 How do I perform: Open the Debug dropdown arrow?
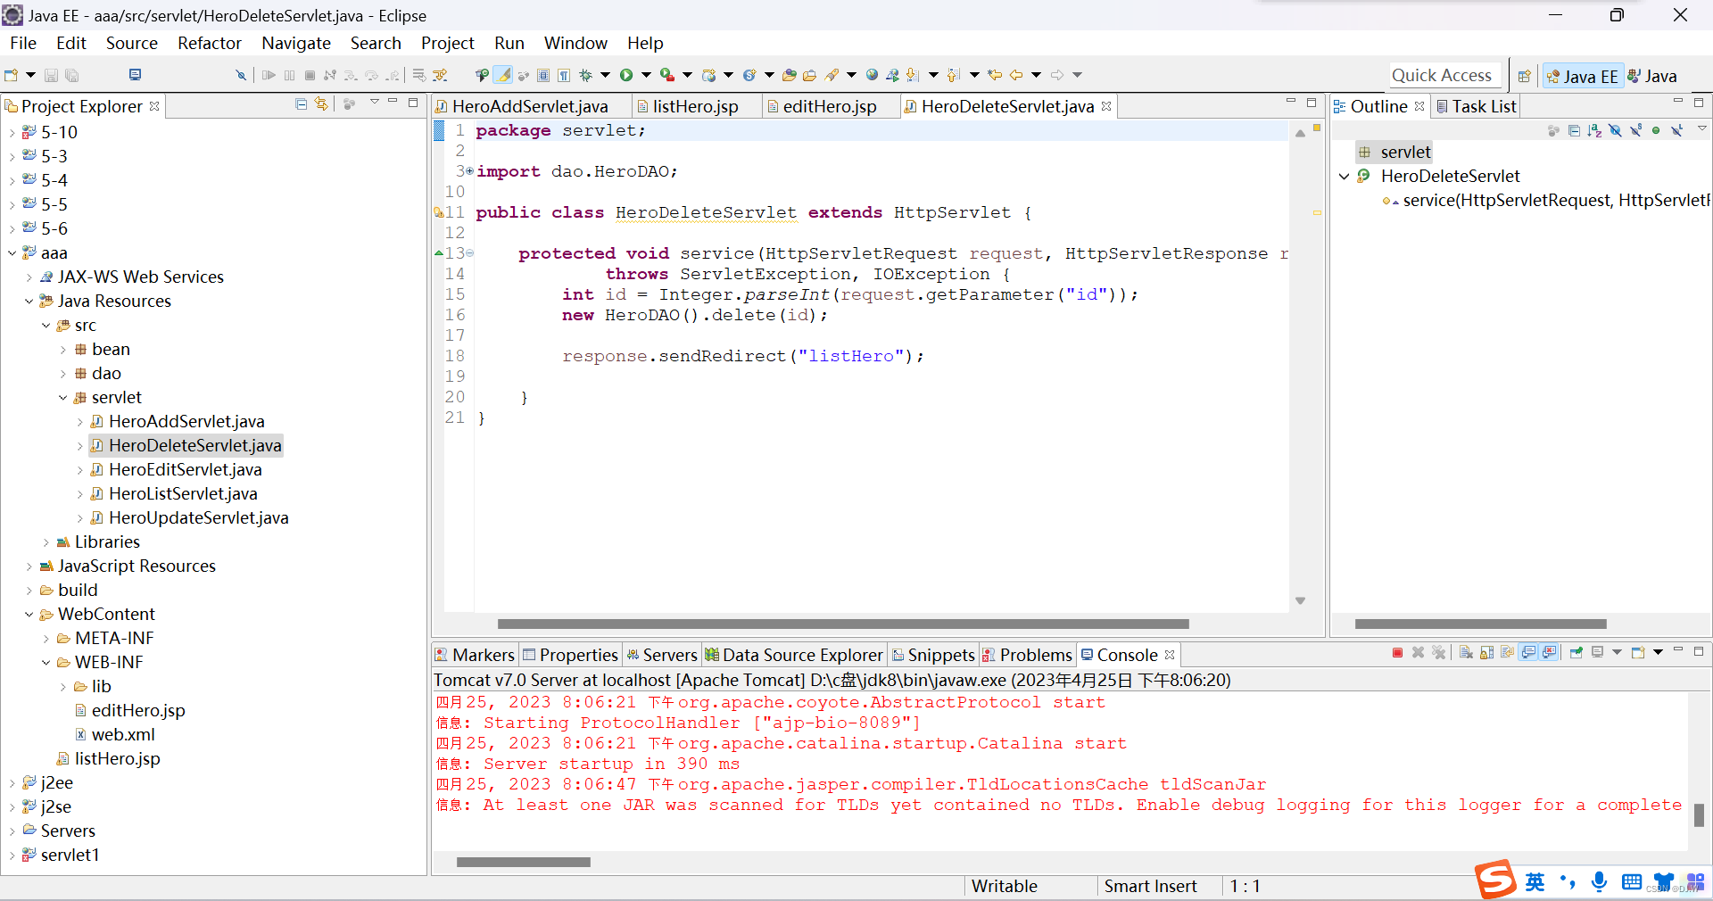click(x=605, y=75)
